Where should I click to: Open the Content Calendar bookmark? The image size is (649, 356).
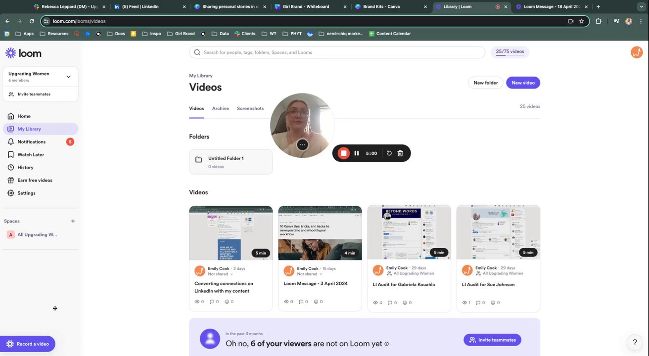[390, 34]
